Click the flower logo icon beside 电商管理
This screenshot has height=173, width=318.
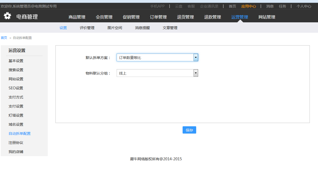pos(7,16)
